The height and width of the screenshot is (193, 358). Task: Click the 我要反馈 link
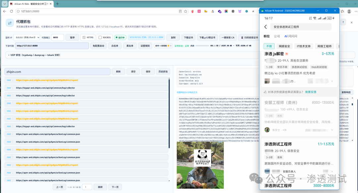point(311,92)
